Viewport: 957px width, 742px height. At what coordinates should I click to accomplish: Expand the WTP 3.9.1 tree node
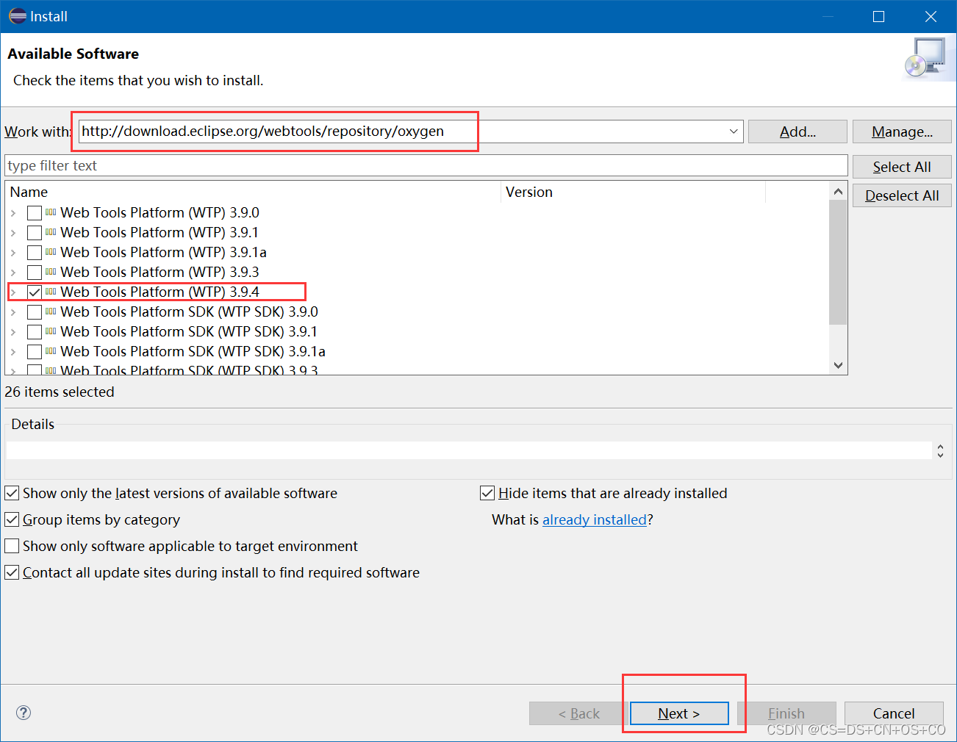13,233
